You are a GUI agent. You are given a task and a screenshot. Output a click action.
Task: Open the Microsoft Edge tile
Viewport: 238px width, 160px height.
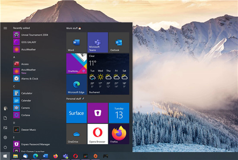77,84
